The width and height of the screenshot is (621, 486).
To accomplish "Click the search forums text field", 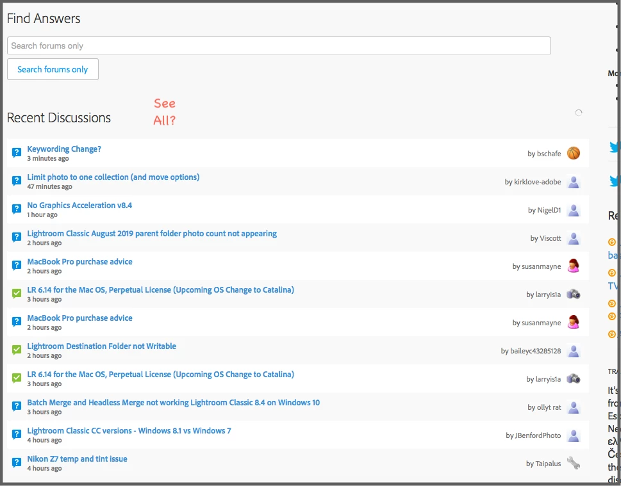I will 279,46.
